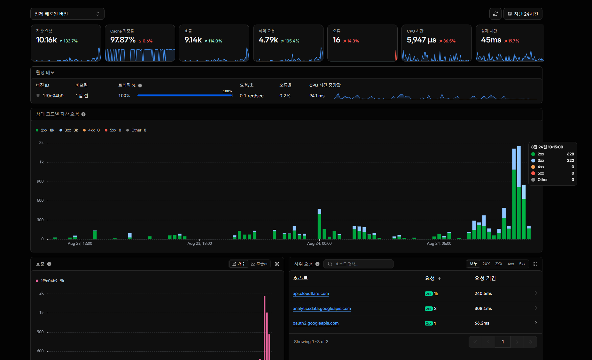592x360 pixels.
Task: Expand the 하위 요청 table to fullscreen
Action: click(x=535, y=264)
